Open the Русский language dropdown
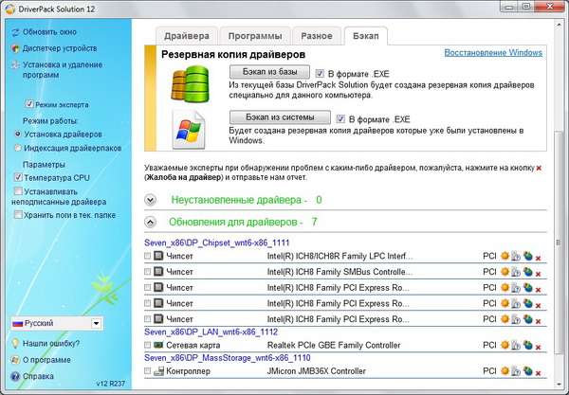Image resolution: width=569 pixels, height=395 pixels. point(97,323)
